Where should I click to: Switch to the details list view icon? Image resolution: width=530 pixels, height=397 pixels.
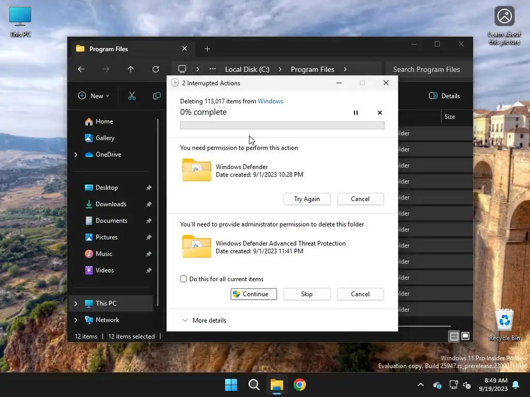pos(454,336)
